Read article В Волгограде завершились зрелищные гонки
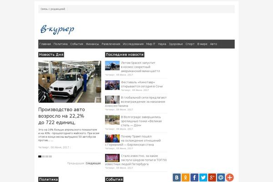 141,121
